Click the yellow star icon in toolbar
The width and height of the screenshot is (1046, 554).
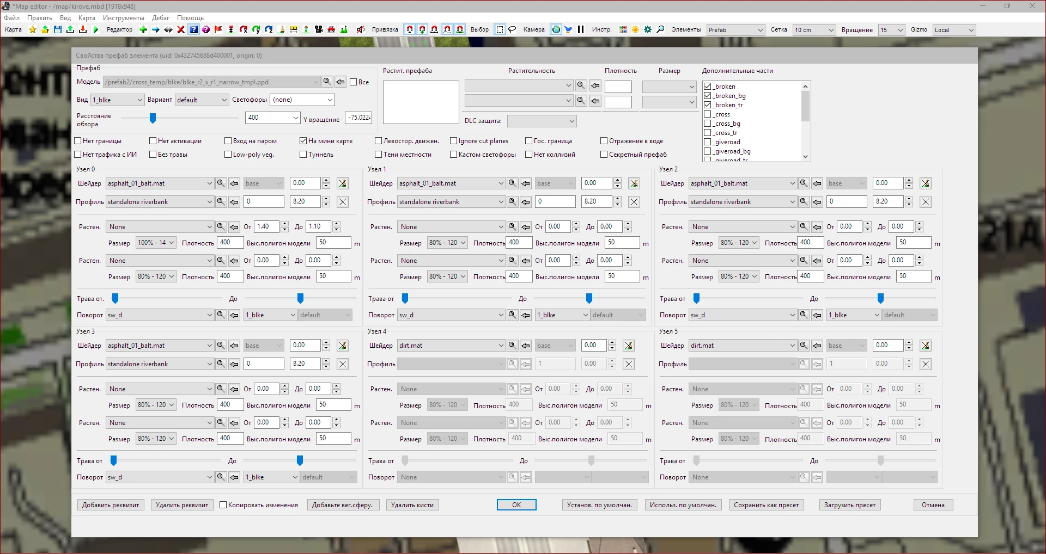pyautogui.click(x=33, y=29)
